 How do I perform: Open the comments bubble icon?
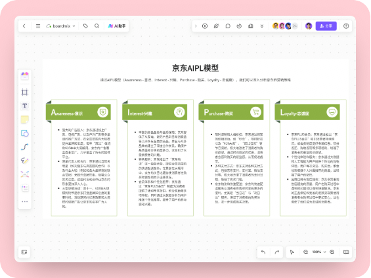(228, 26)
